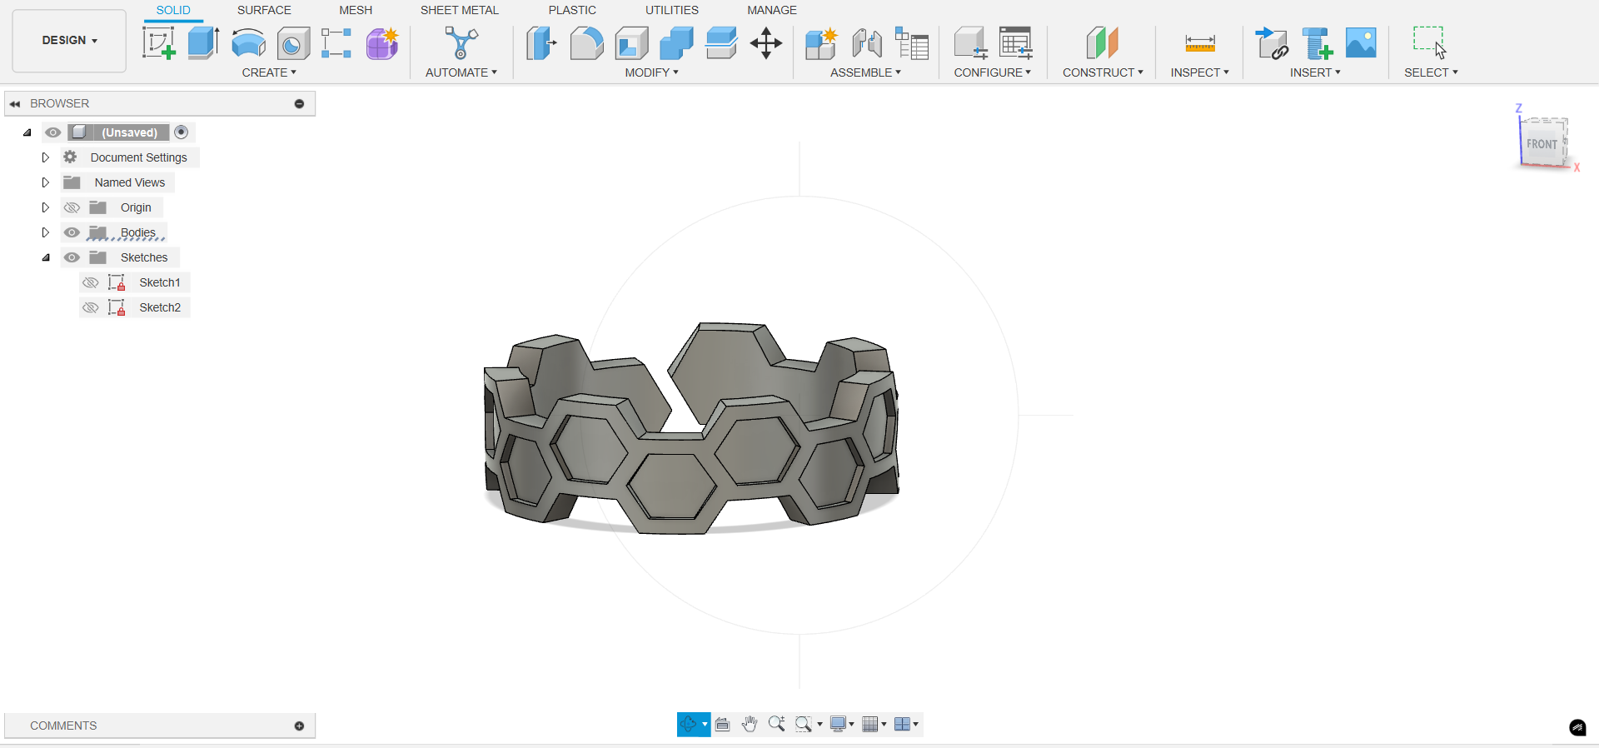
Task: Select the window Select tool
Action: click(x=1430, y=42)
